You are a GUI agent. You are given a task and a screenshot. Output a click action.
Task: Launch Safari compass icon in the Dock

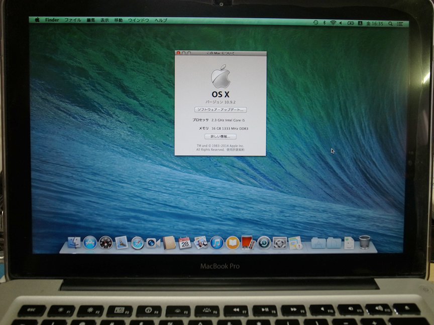138,243
